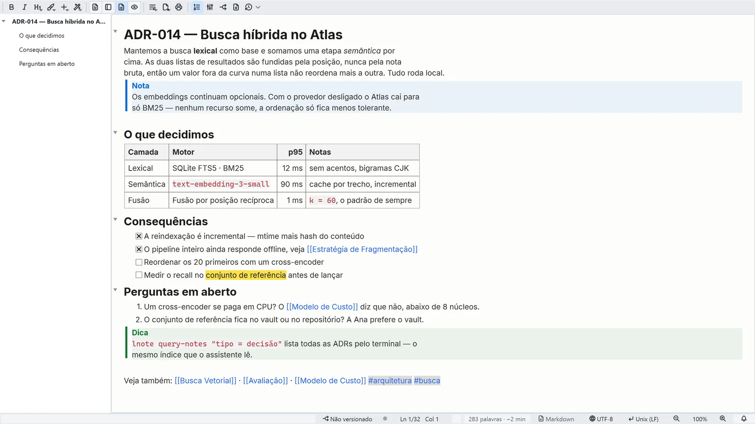The width and height of the screenshot is (755, 424).
Task: Apply bold formatting from the toolbar
Action: tap(12, 7)
